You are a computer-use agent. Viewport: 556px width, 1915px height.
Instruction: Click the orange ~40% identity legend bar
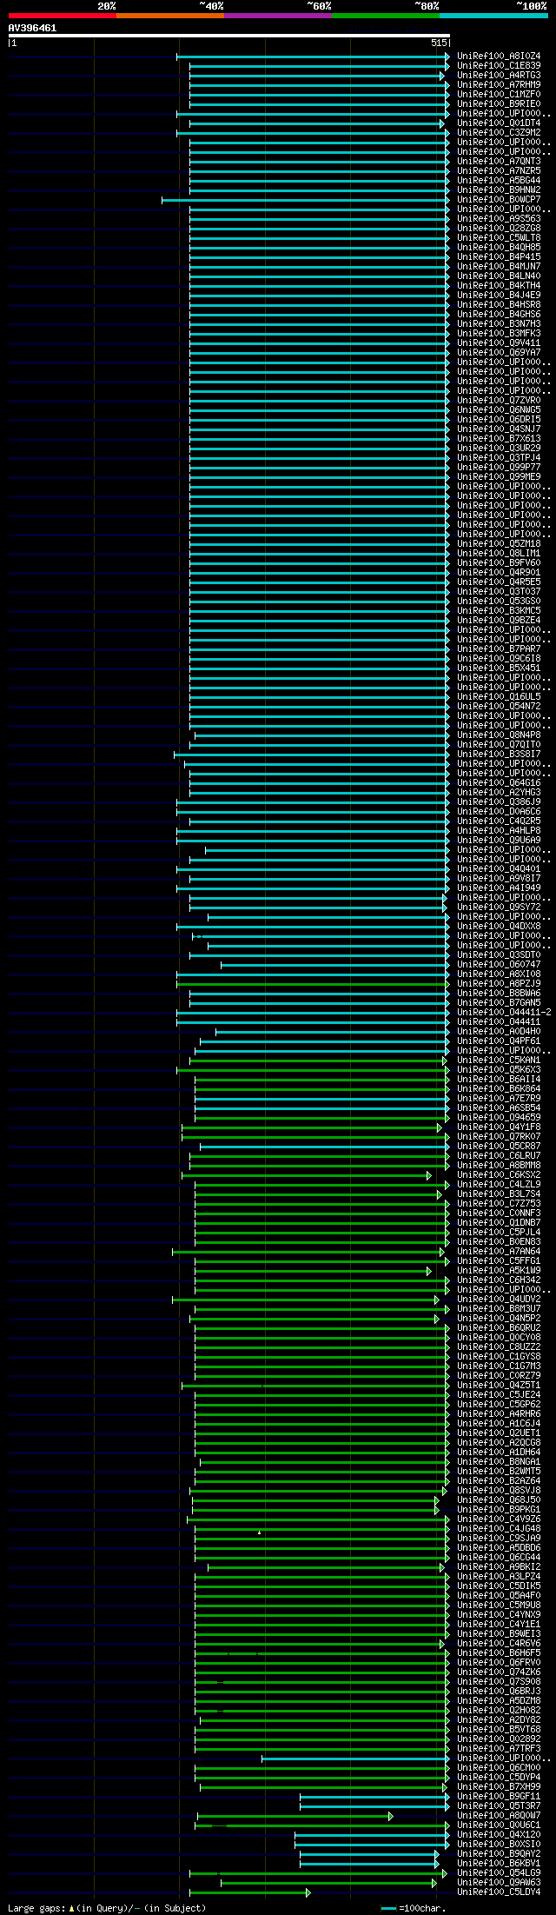[170, 16]
